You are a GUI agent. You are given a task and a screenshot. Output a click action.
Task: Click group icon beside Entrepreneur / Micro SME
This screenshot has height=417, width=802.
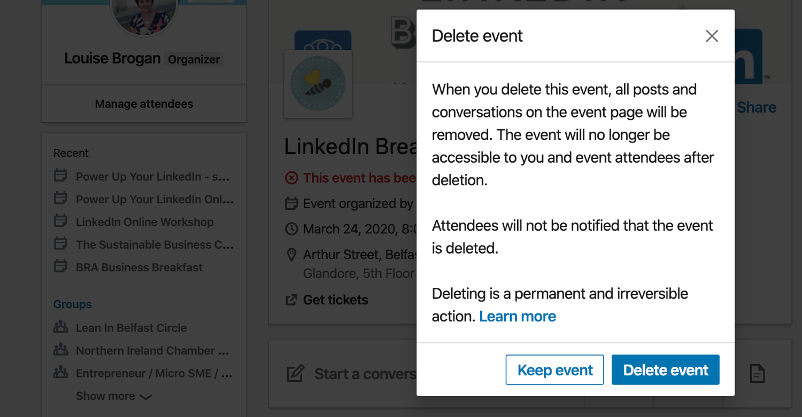[x=60, y=373]
